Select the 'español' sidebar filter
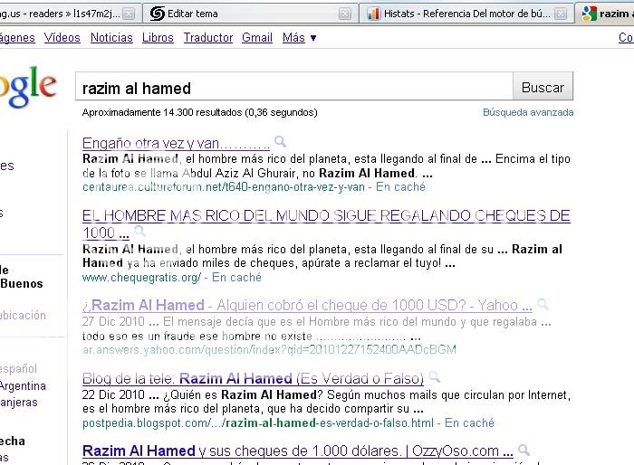The height and width of the screenshot is (465, 634). click(18, 369)
